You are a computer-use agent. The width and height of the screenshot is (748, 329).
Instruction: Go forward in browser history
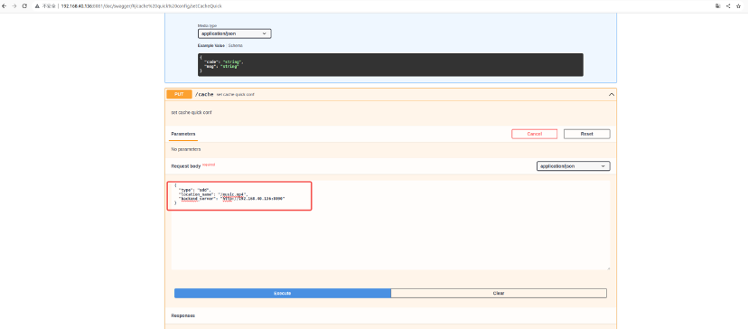pos(14,6)
